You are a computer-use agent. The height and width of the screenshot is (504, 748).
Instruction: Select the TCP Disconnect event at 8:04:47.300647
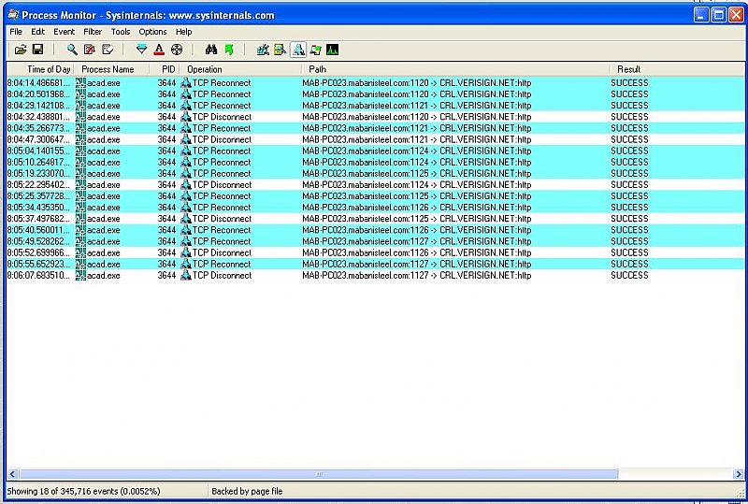click(x=376, y=139)
